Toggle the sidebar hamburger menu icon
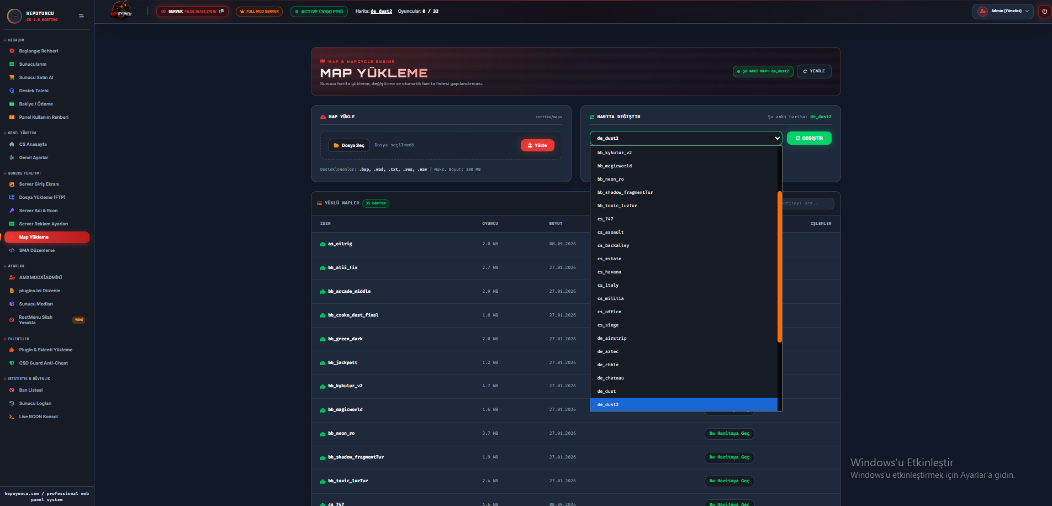Viewport: 1052px width, 506px height. click(81, 17)
